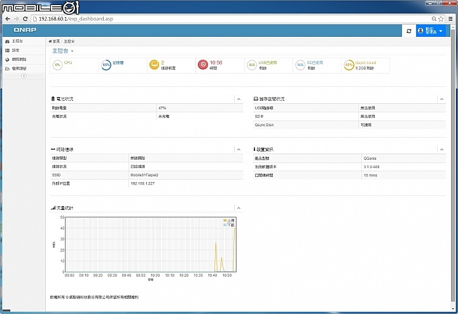
Task: Click the QGenie model name value
Action: point(370,158)
